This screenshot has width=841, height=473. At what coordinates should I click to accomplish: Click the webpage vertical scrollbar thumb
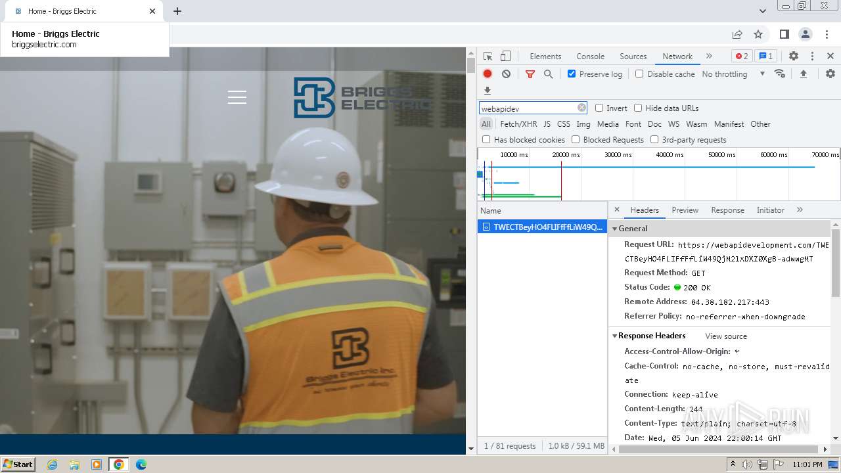click(470, 66)
